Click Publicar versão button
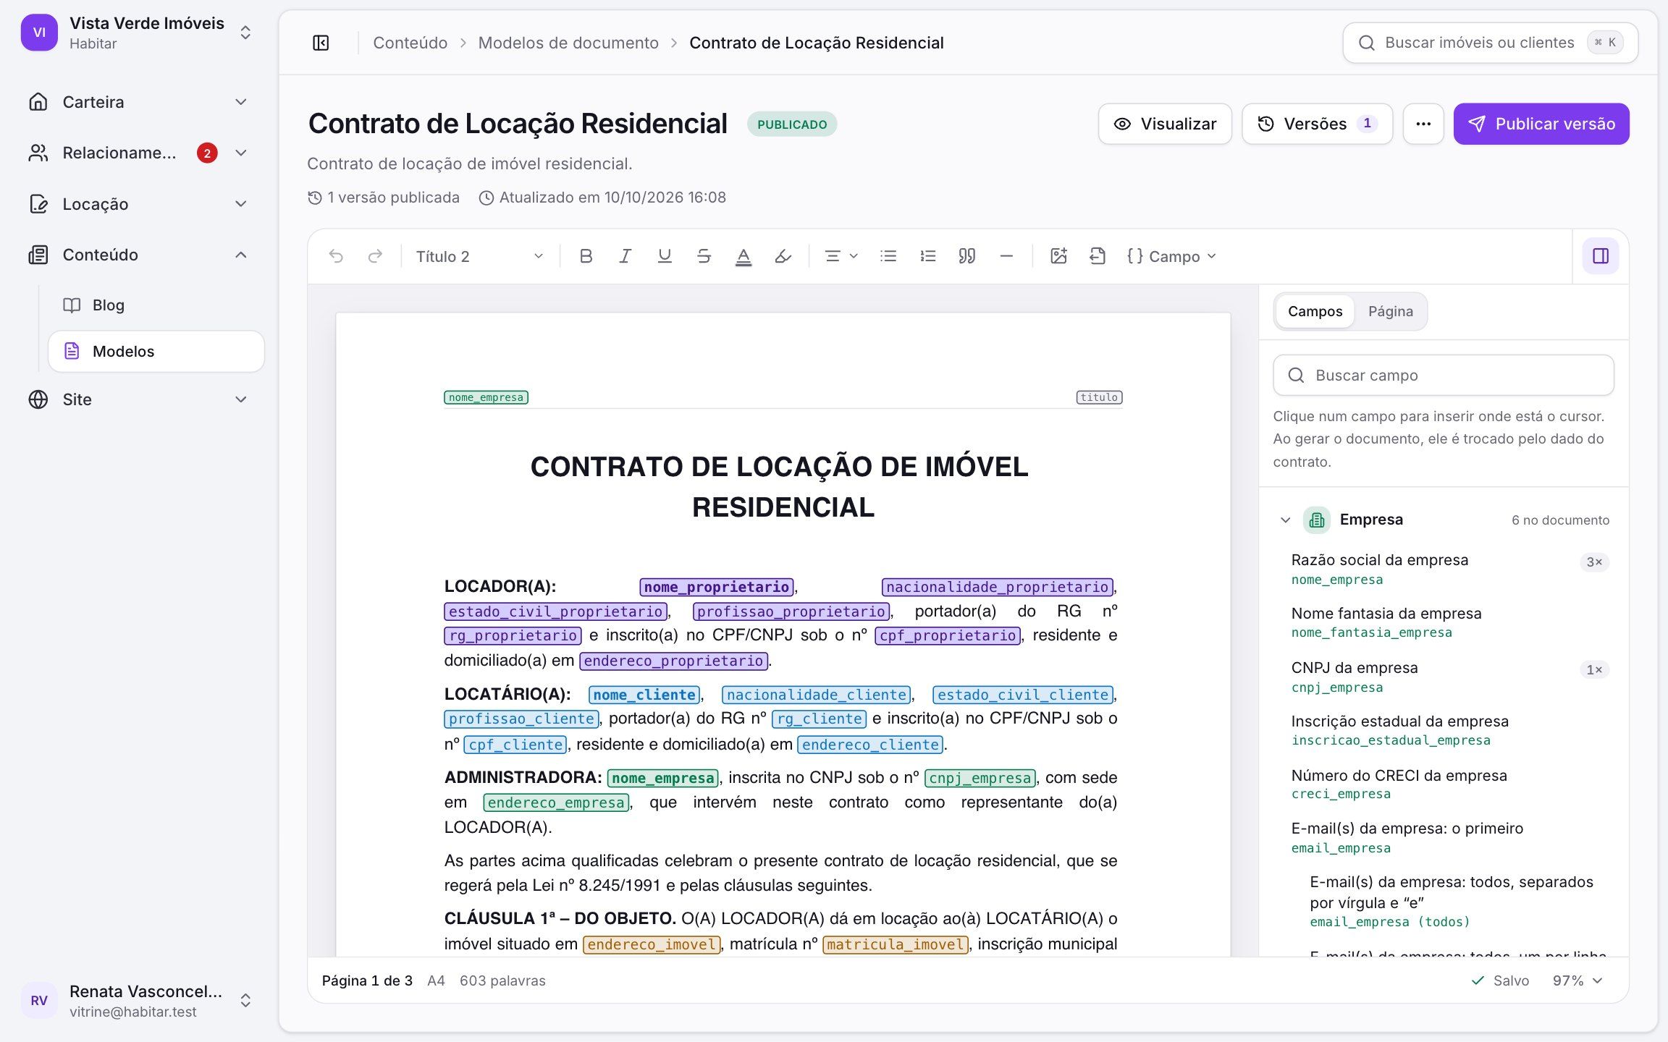 1541,124
